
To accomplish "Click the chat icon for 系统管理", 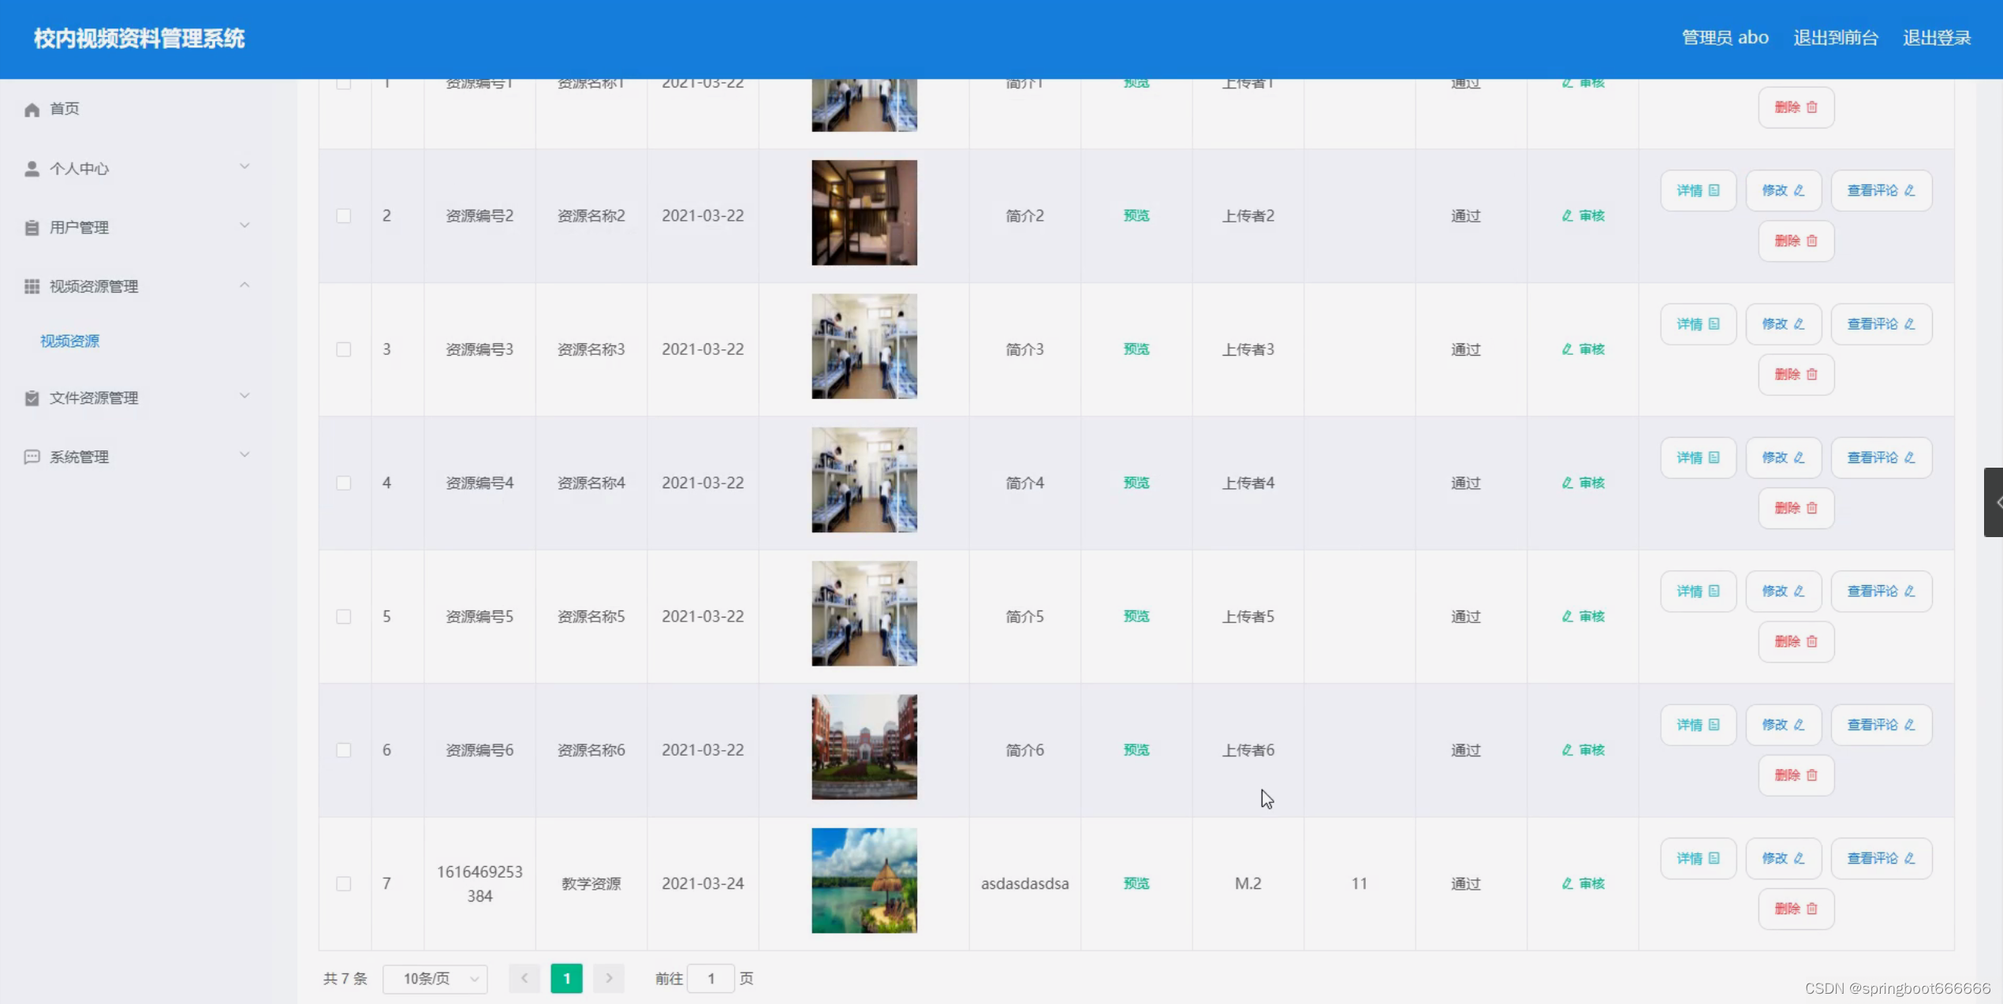I will tap(32, 457).
